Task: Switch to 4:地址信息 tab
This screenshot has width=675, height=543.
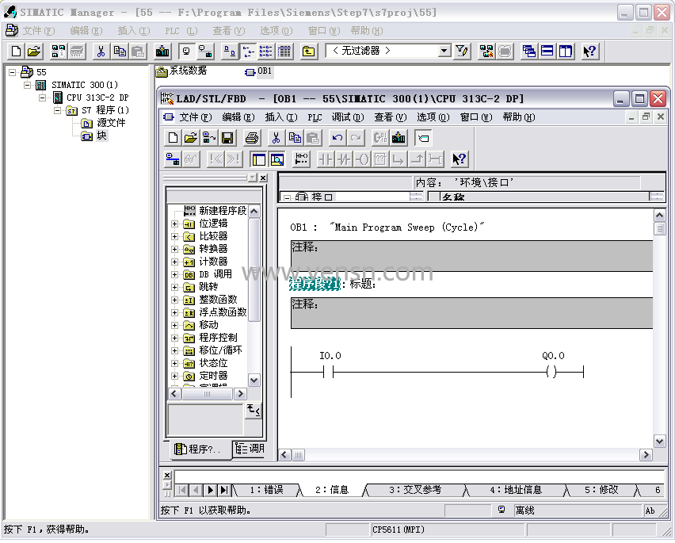Action: click(x=516, y=490)
